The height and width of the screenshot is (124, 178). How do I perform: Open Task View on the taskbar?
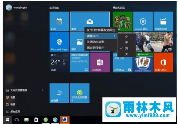pos(17,120)
